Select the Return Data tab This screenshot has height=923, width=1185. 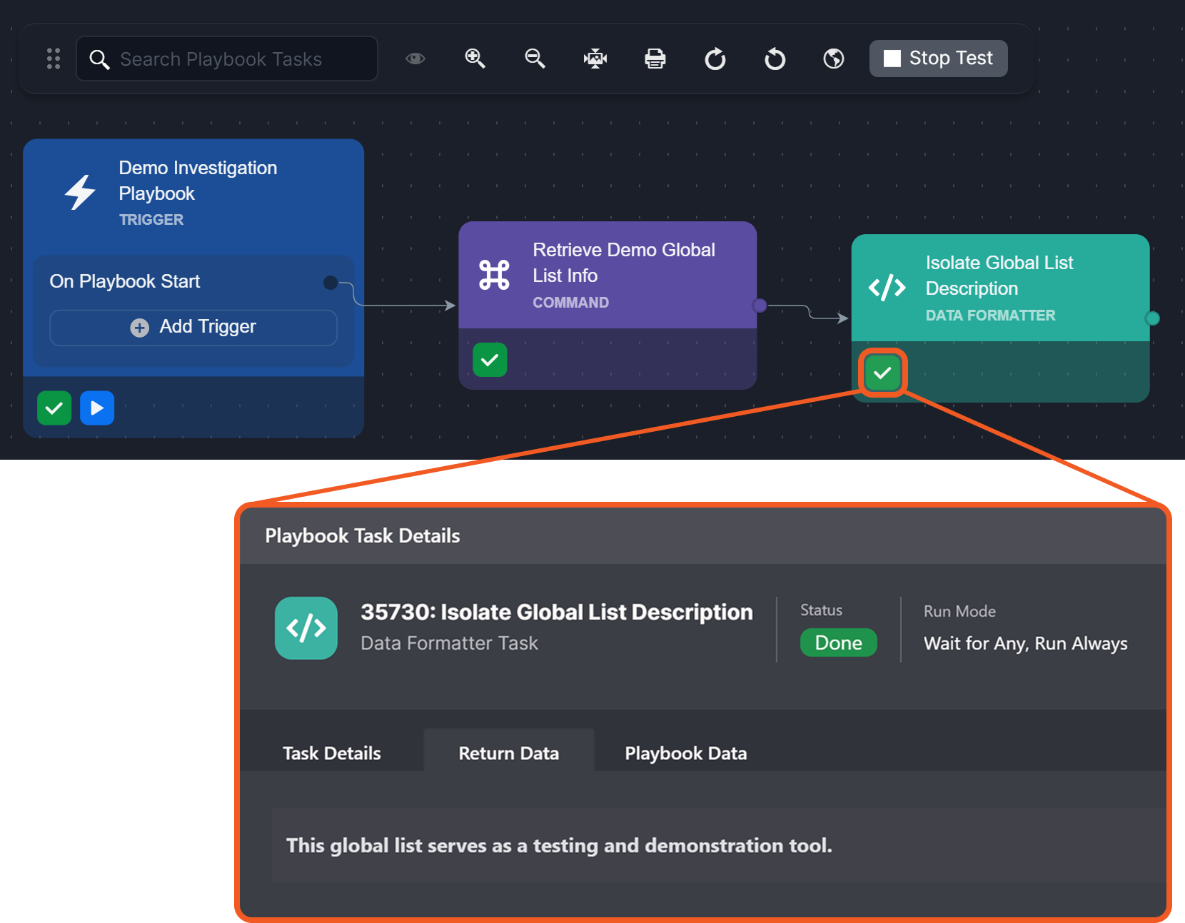click(508, 753)
